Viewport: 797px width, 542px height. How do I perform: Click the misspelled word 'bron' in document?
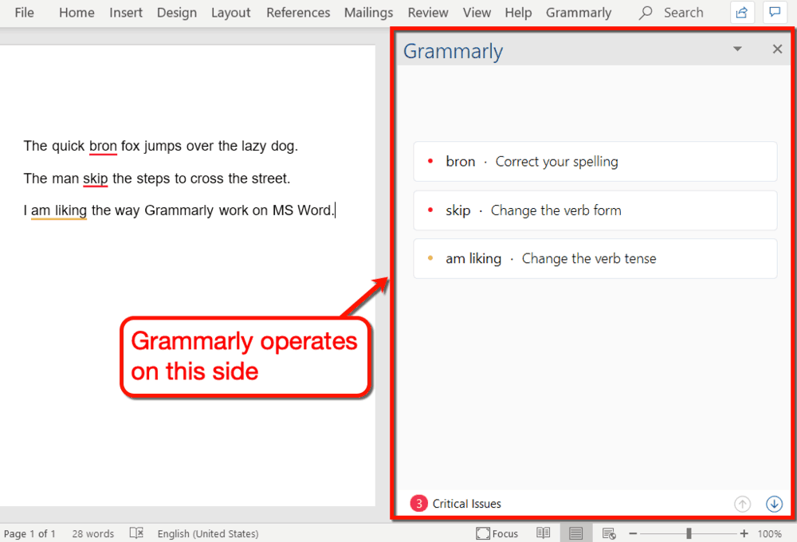pyautogui.click(x=103, y=147)
